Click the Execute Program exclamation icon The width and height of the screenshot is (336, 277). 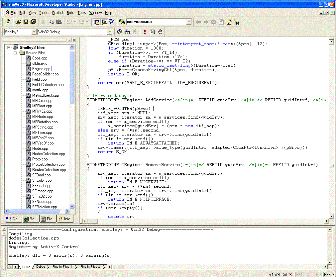point(145,32)
